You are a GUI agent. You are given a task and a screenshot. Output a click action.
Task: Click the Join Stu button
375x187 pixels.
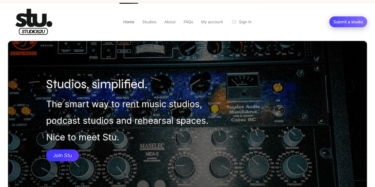62,156
